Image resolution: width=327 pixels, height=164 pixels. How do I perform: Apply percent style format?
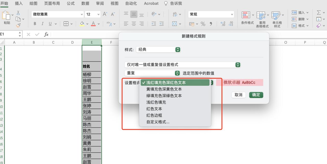pos(203,24)
